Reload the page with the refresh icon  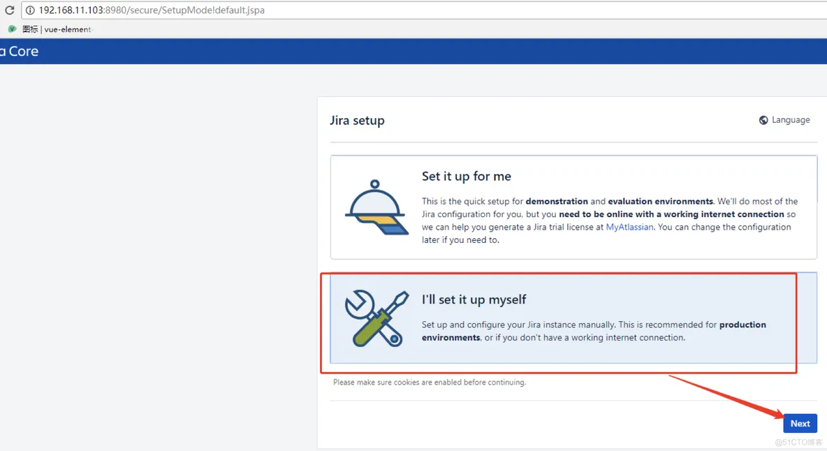coord(10,10)
